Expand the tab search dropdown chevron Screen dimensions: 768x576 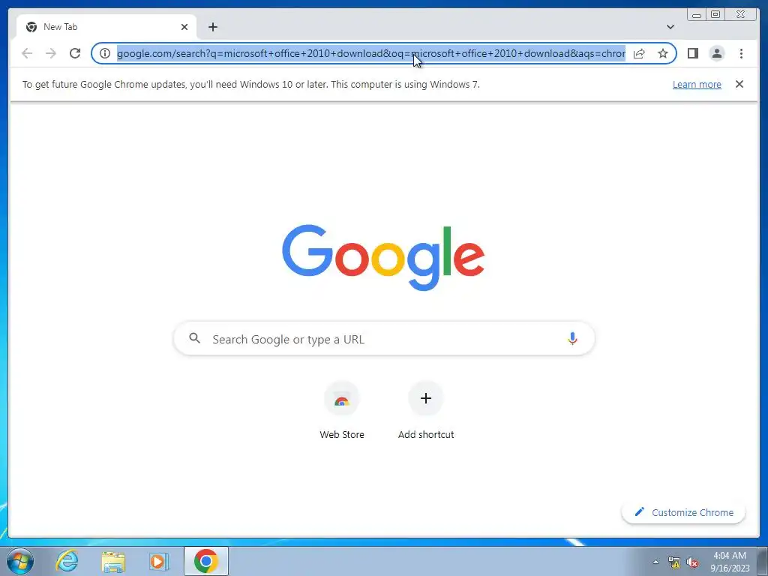pos(670,27)
